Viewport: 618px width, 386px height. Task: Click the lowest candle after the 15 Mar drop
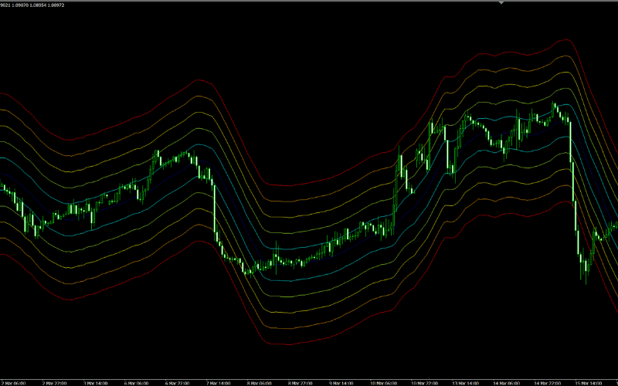[586, 272]
